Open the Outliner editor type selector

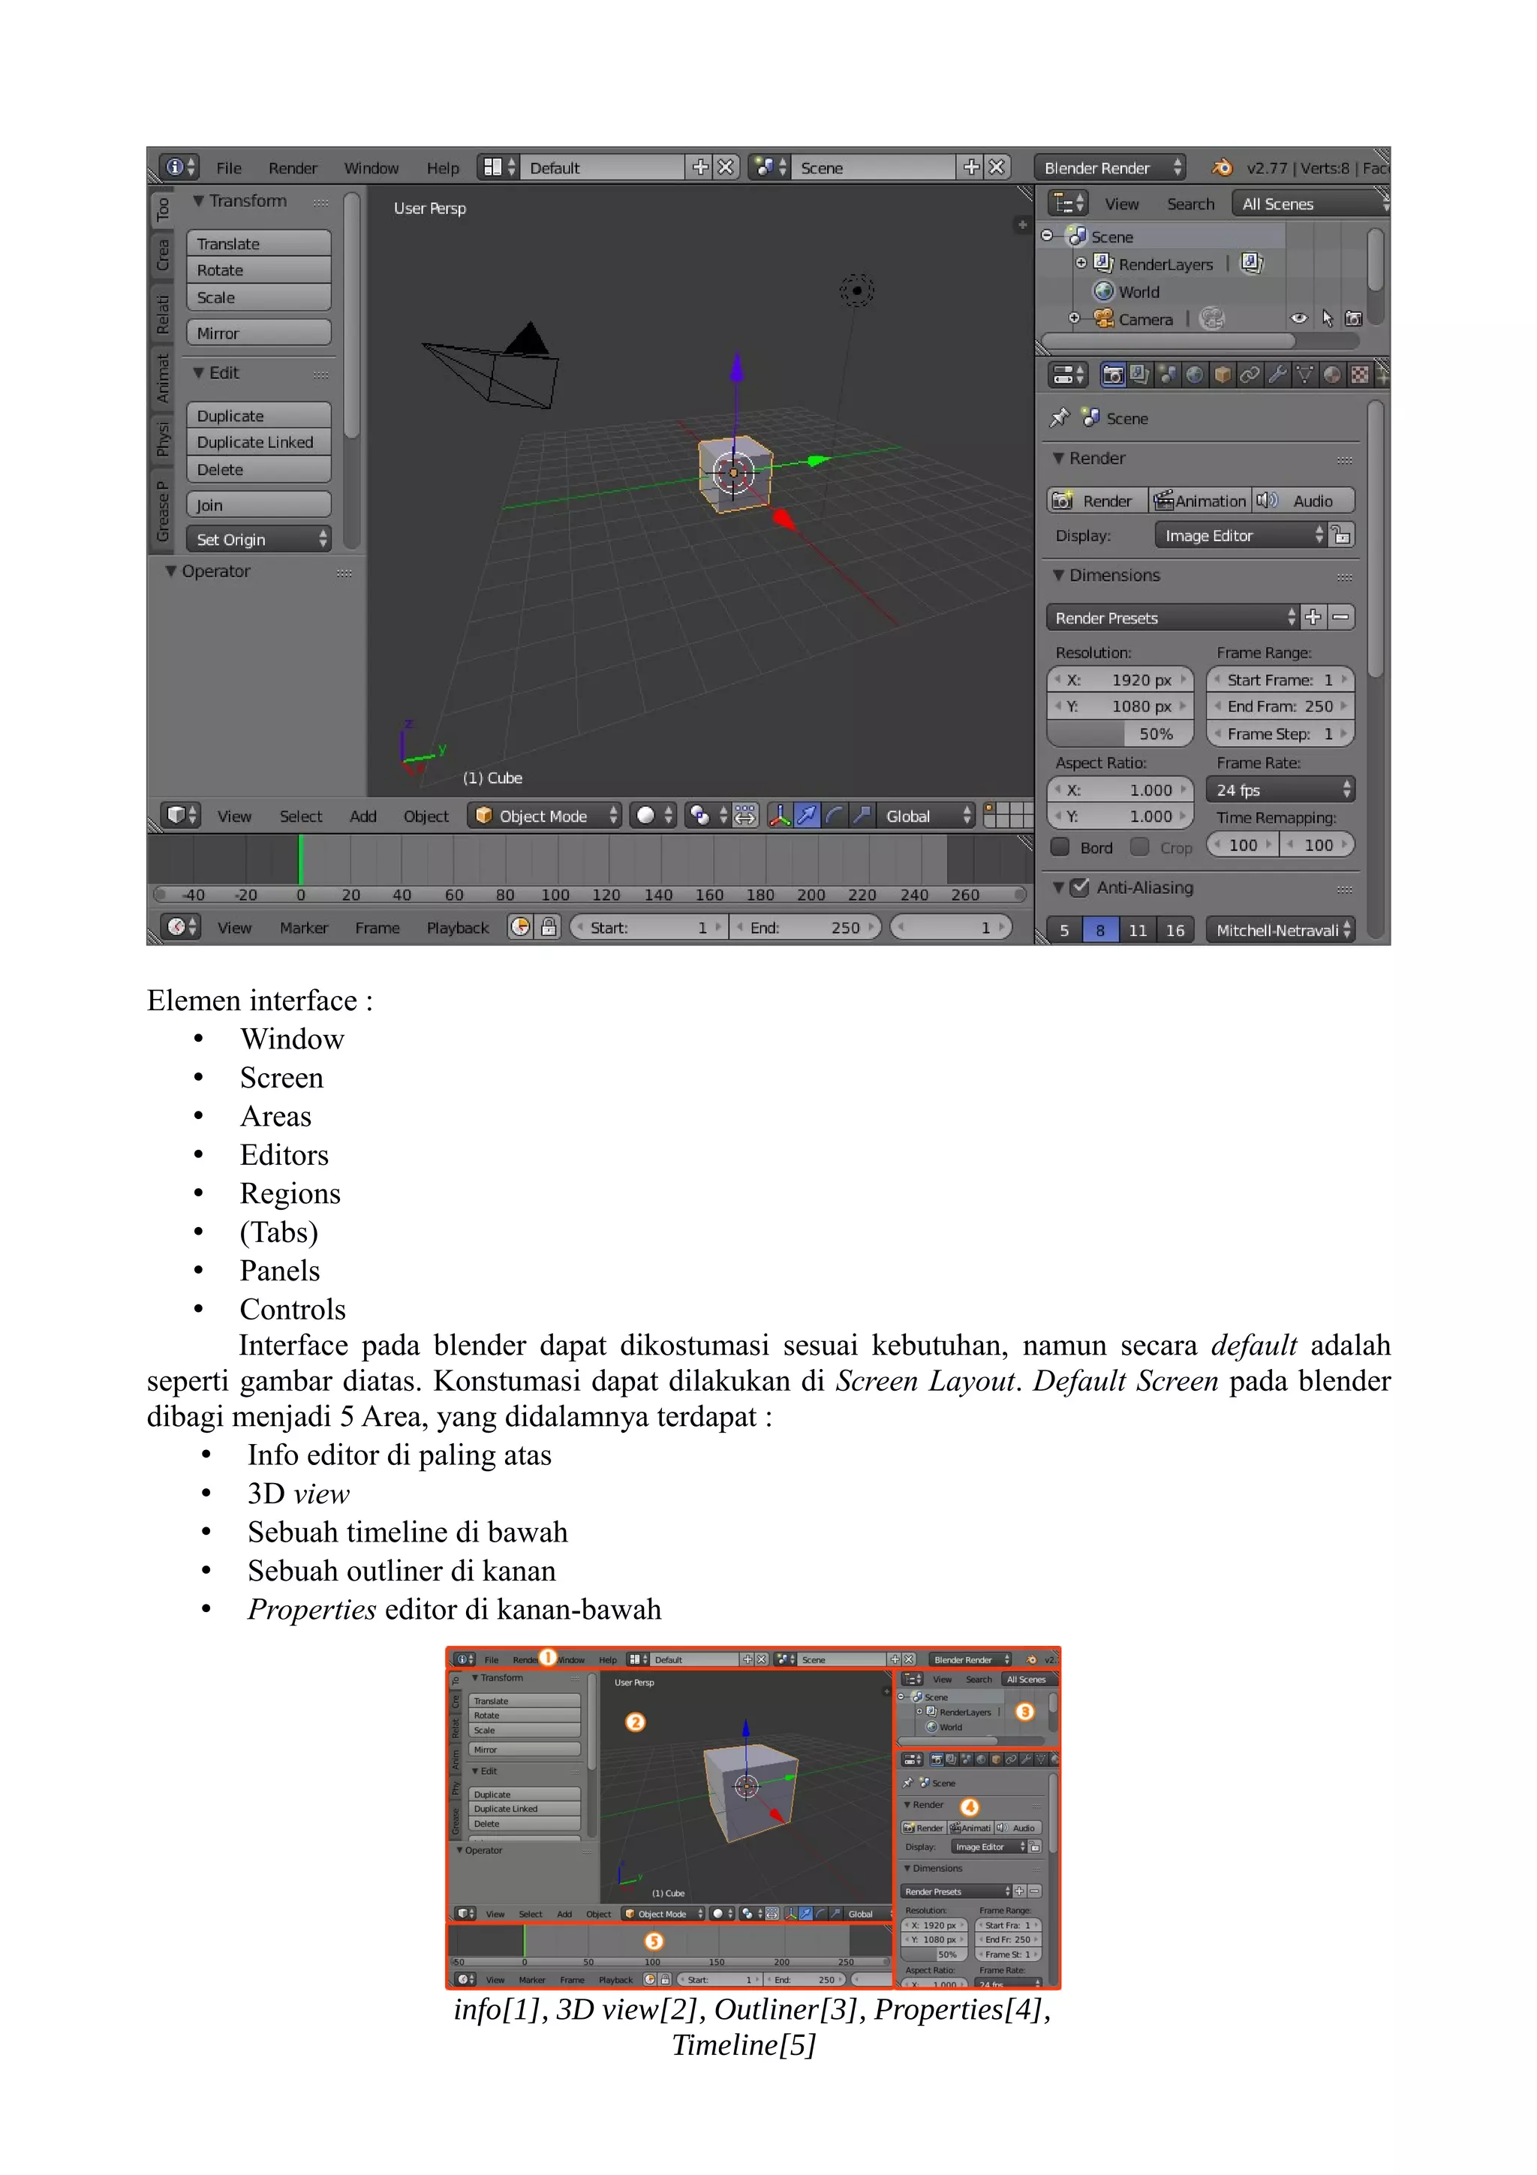(x=1068, y=203)
